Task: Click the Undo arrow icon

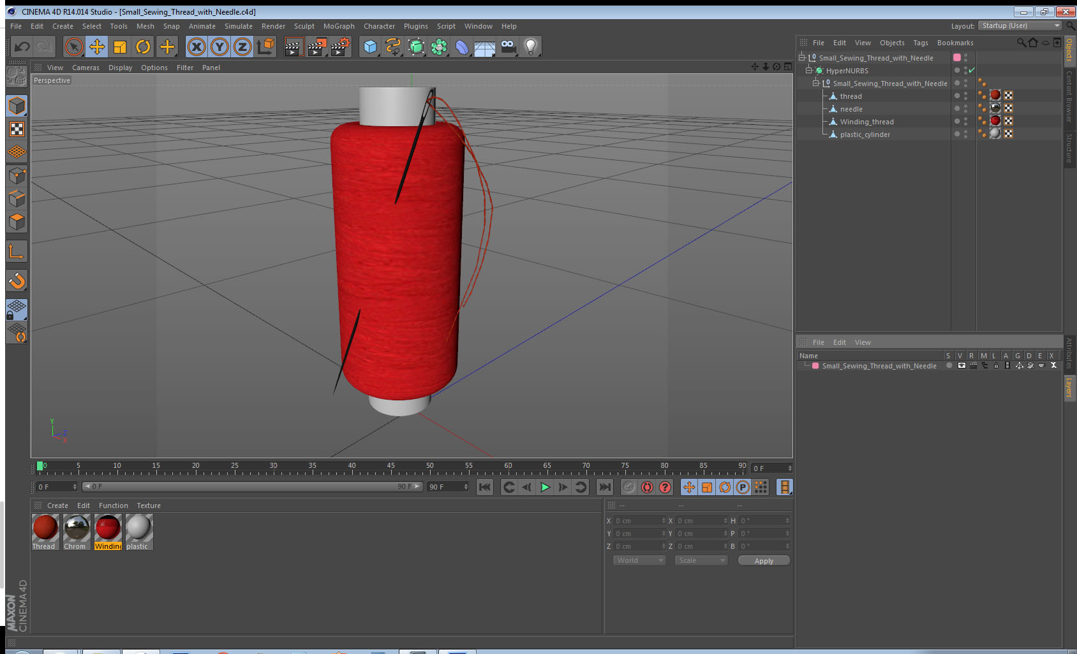Action: coord(22,47)
